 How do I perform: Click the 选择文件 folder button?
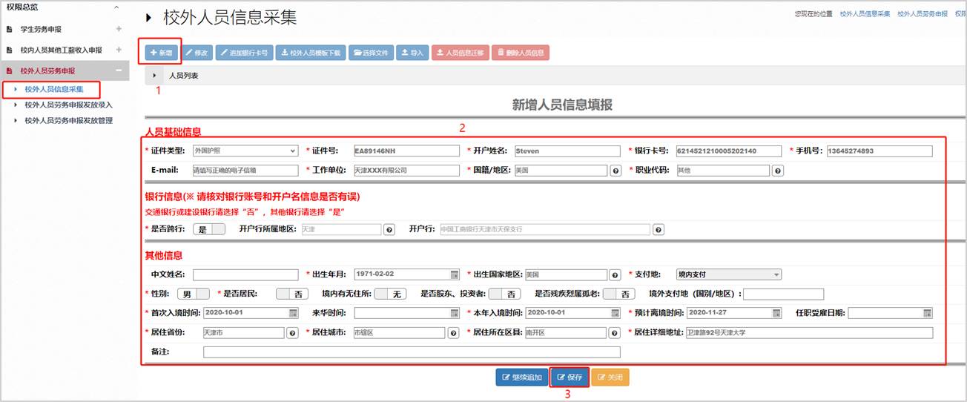371,53
